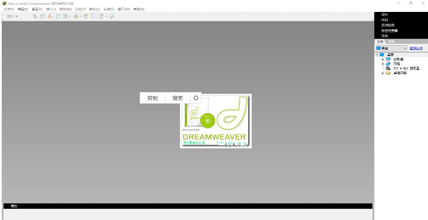The image size is (428, 220).
Task: Select the 此电脑 computer icon in the tree
Action: [x=388, y=59]
